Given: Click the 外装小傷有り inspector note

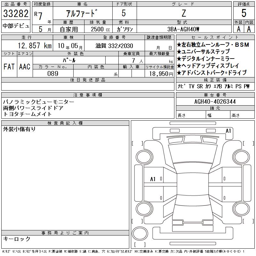Looking at the screenshot, I should 19,129.
